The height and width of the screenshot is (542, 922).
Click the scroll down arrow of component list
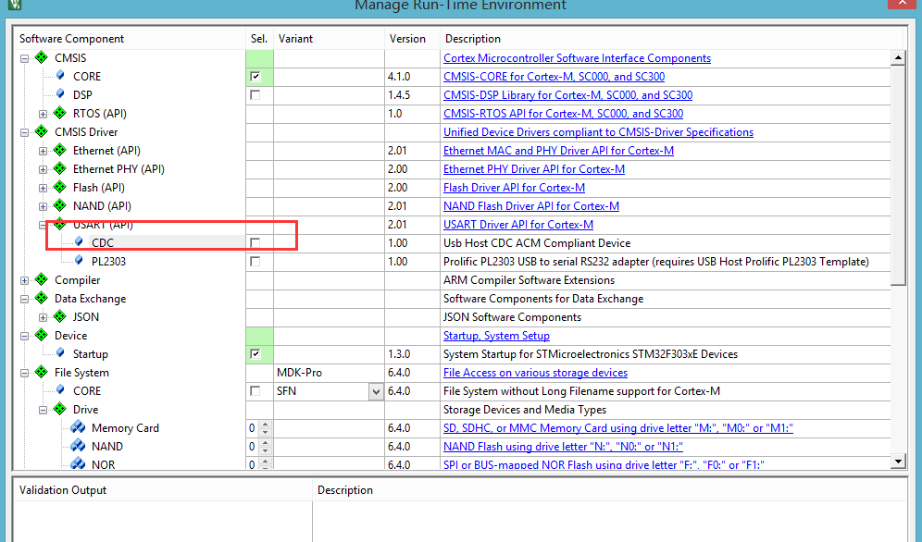(898, 462)
